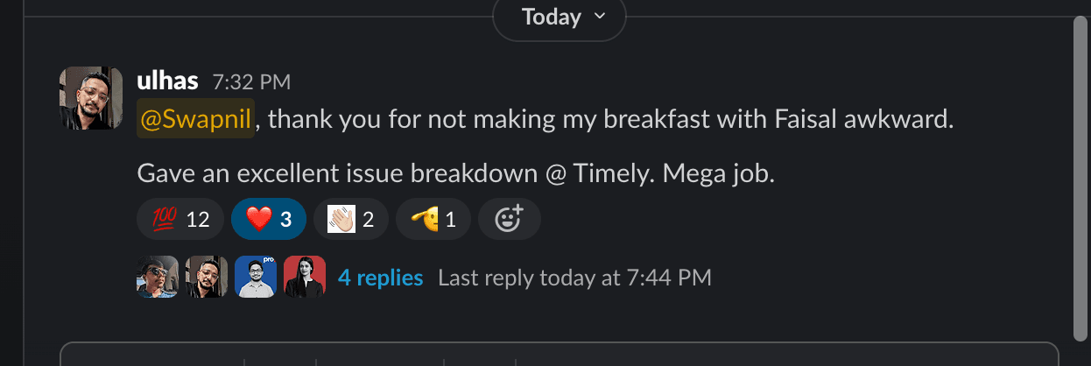Click the 7:32 PM message timestamp
This screenshot has width=1091, height=366.
(x=251, y=82)
